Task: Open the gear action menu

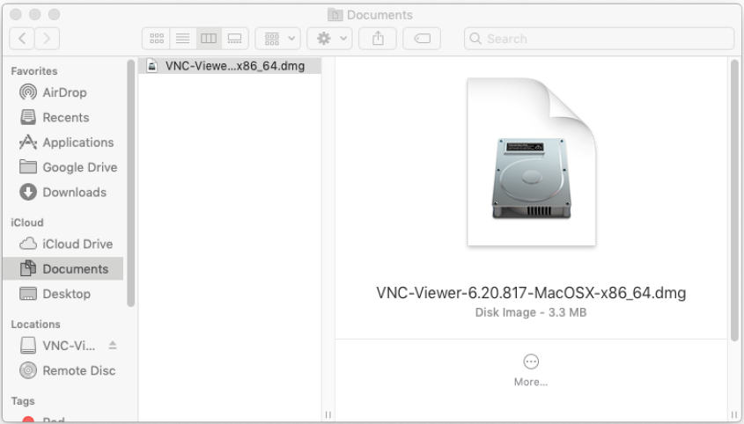Action: [330, 39]
